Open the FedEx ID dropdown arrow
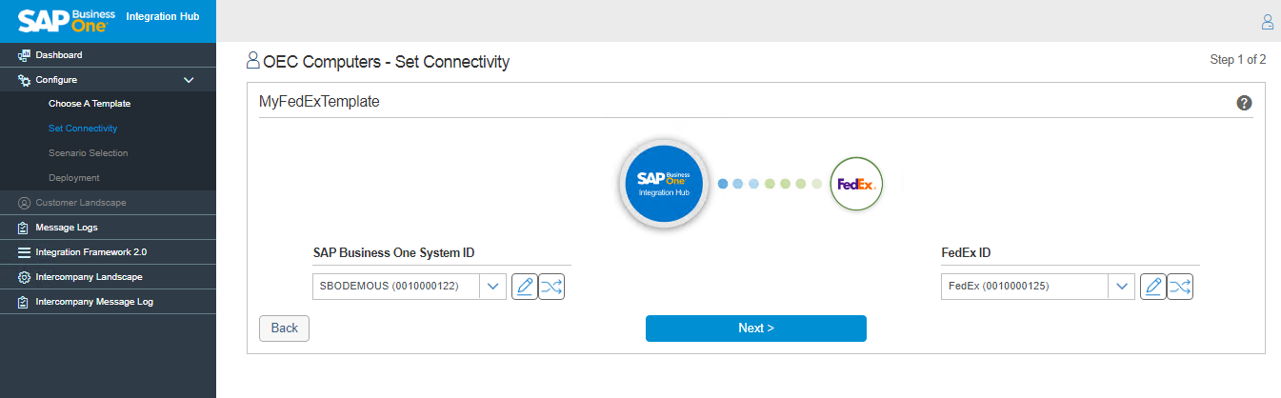 [x=1121, y=286]
